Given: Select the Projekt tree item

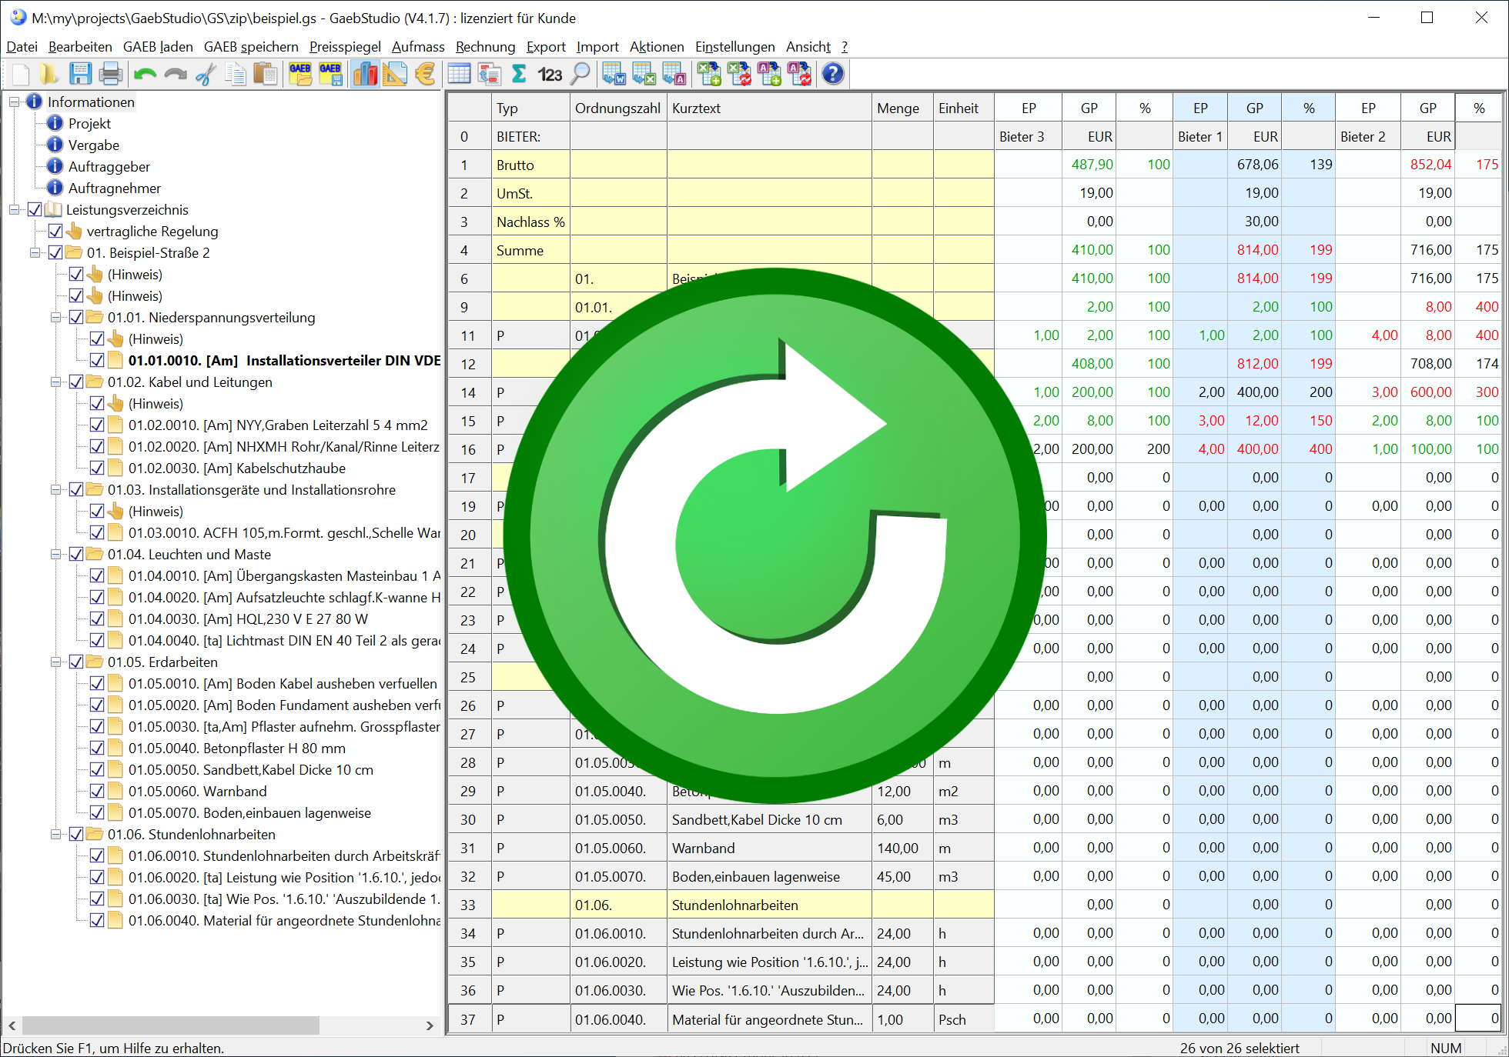Looking at the screenshot, I should [89, 123].
